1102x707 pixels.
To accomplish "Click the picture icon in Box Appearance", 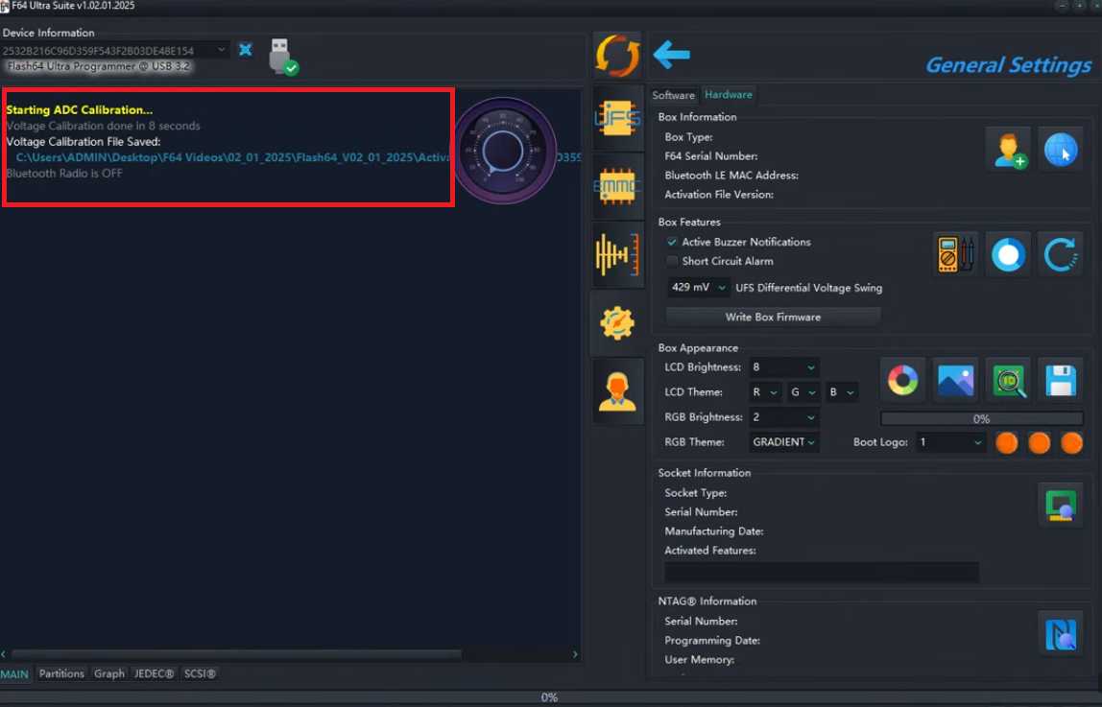I will click(x=956, y=380).
